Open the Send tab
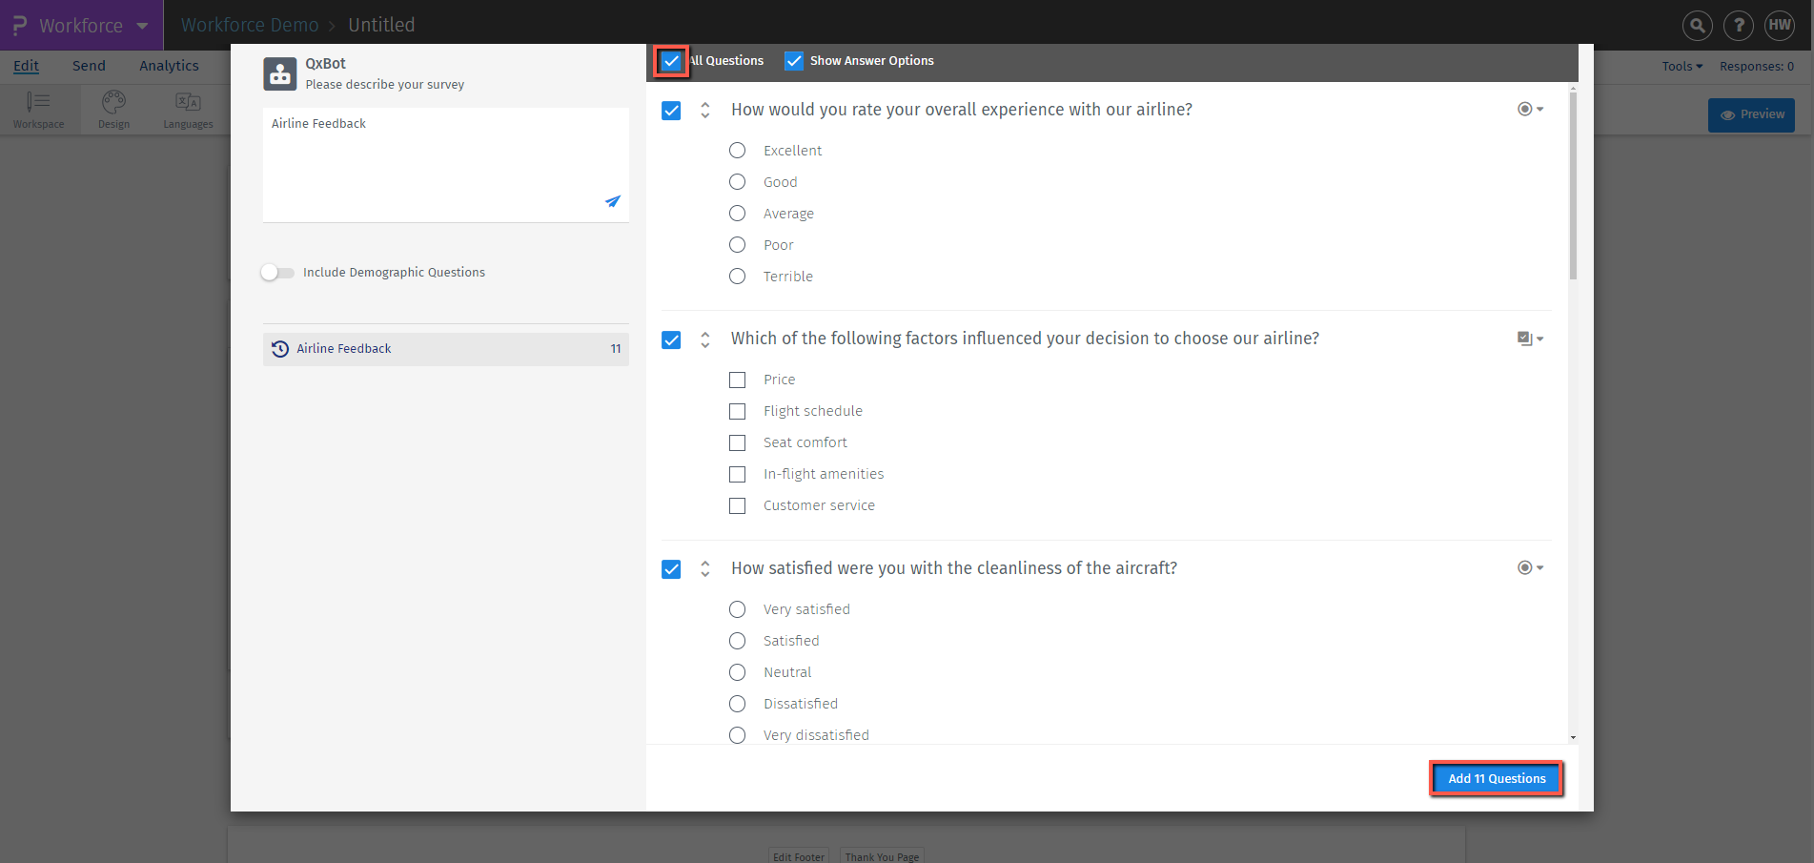The height and width of the screenshot is (863, 1814). (x=89, y=66)
